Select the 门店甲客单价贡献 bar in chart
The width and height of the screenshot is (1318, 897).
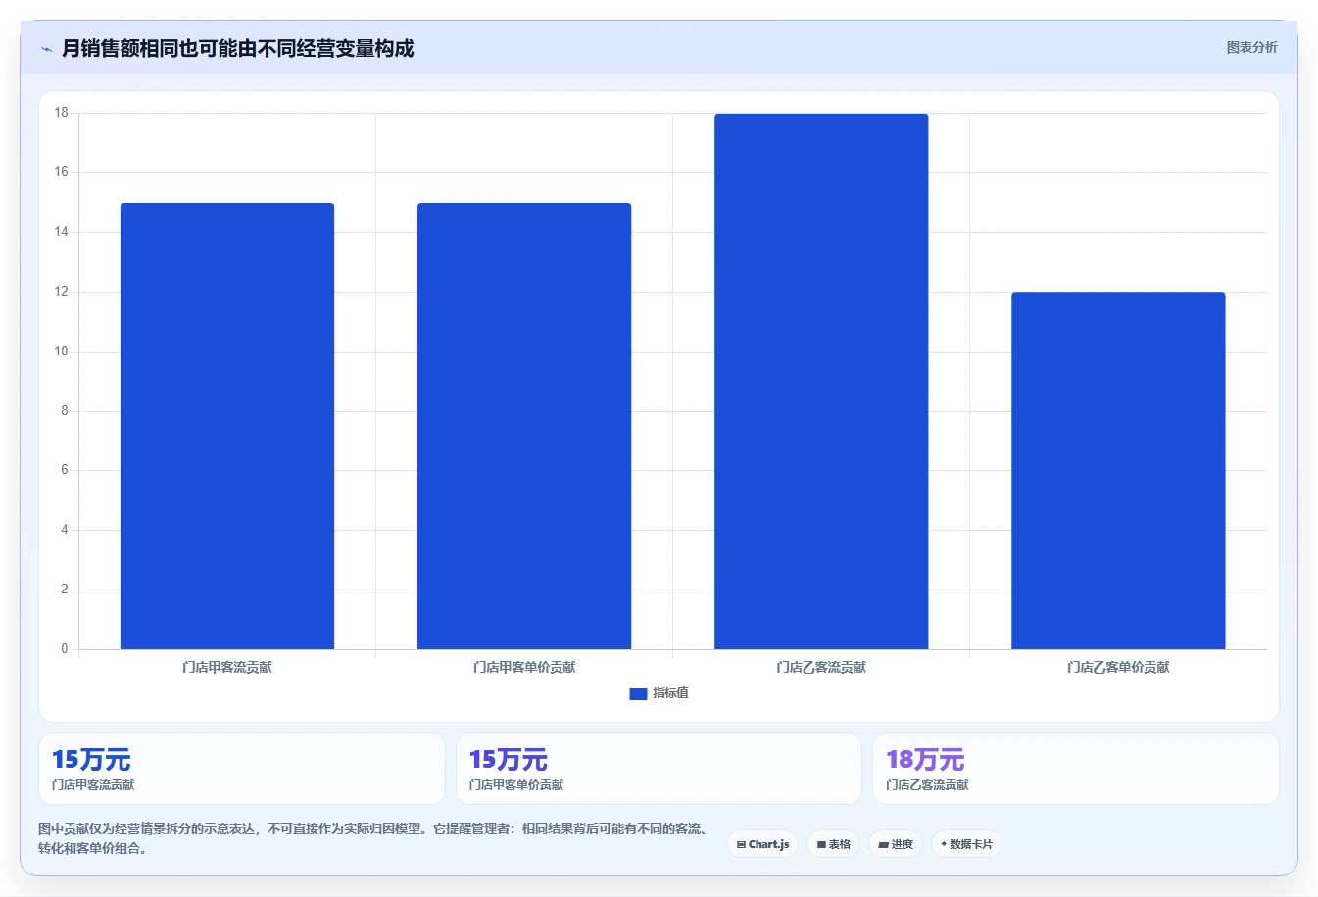(x=524, y=426)
